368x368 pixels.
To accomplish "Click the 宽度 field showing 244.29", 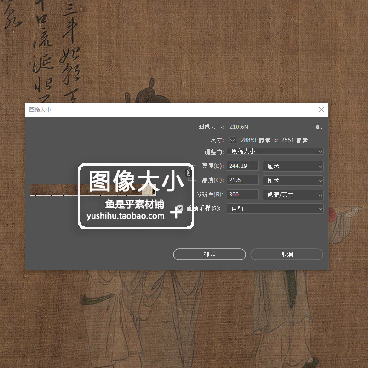I will tap(243, 166).
